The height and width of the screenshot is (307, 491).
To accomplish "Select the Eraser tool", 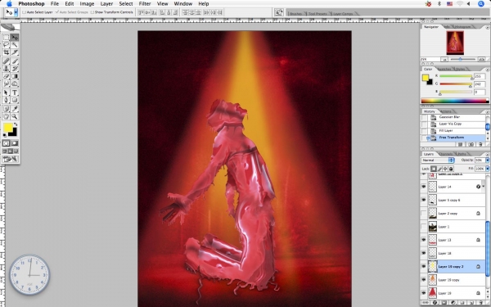I will click(6, 76).
